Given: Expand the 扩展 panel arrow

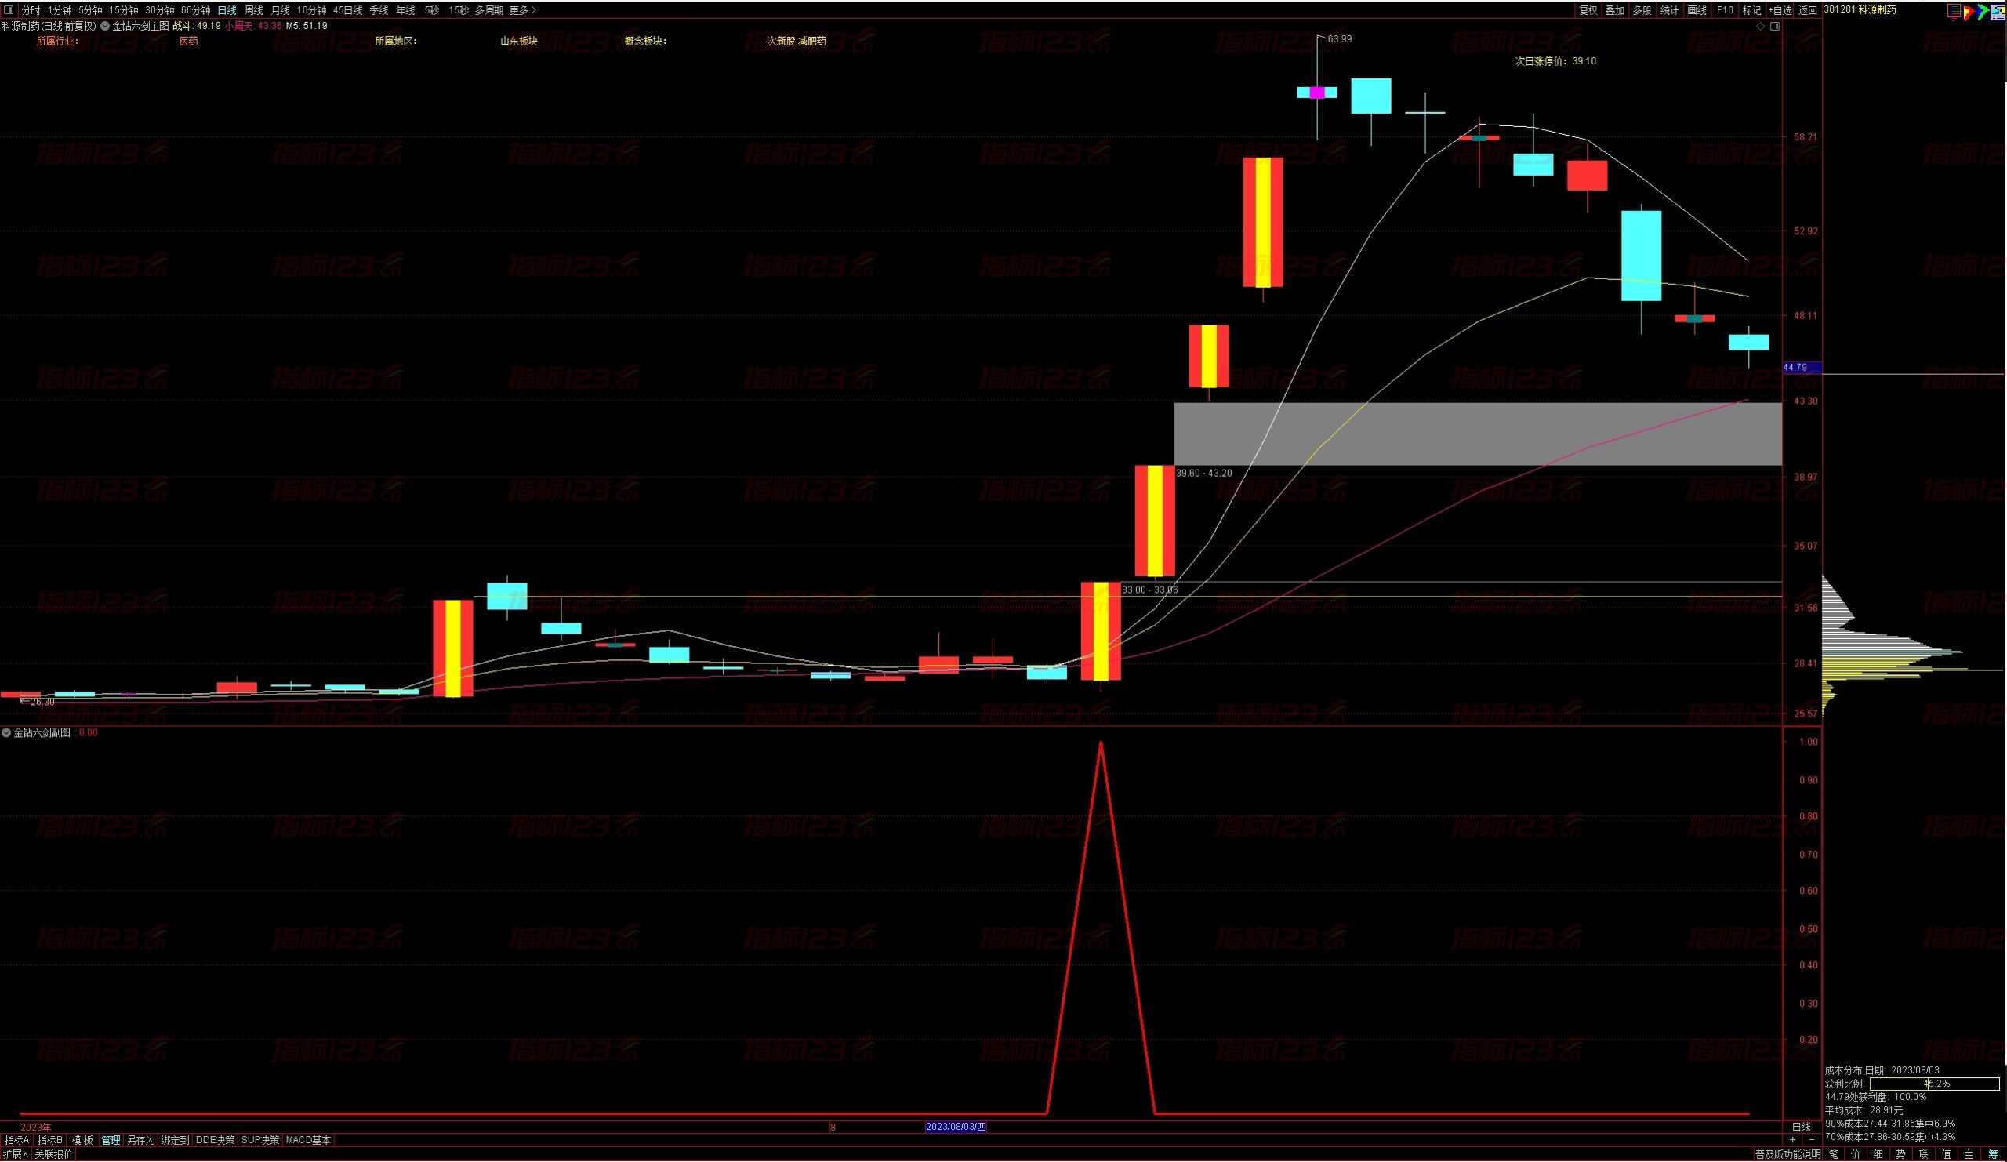Looking at the screenshot, I should coord(15,1154).
